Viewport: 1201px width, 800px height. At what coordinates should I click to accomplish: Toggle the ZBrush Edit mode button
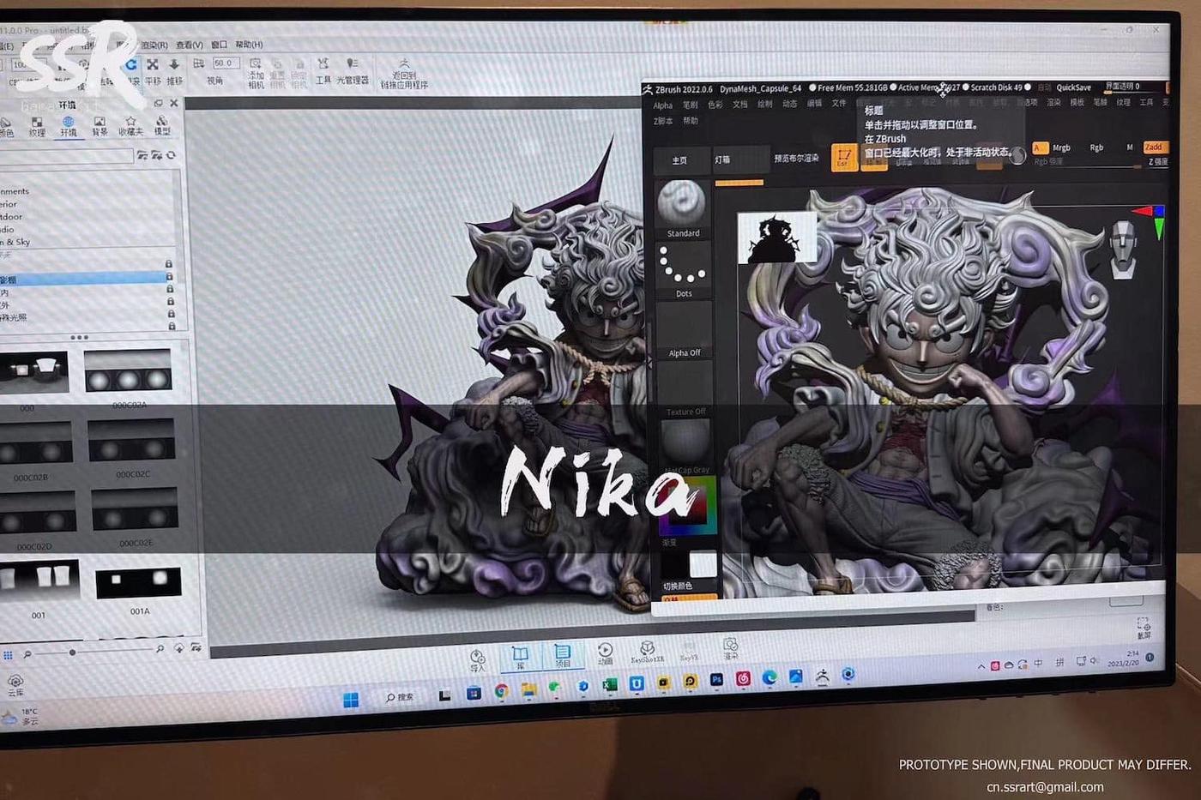tap(844, 157)
